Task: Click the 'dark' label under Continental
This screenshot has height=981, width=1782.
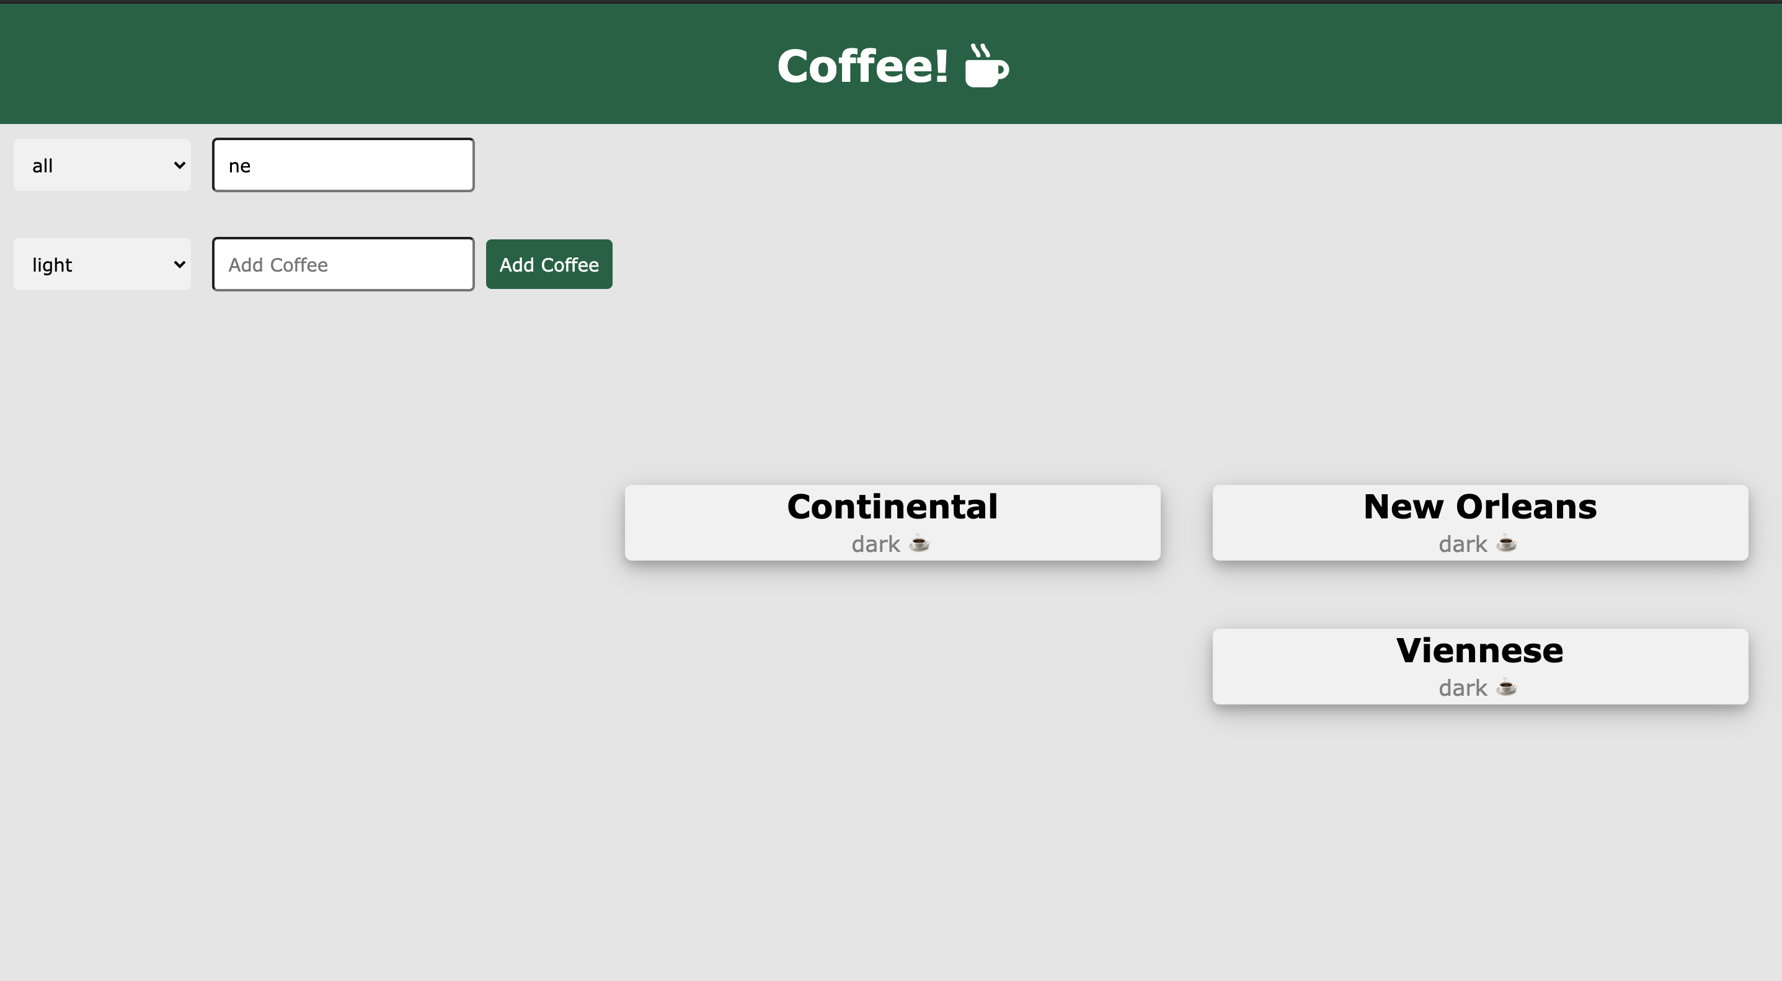Action: 874,544
